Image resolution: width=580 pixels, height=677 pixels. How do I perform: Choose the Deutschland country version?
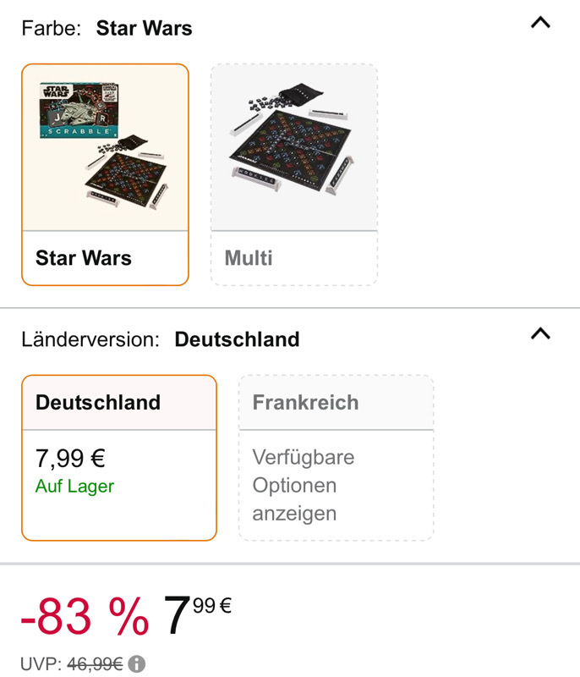pyautogui.click(x=119, y=458)
